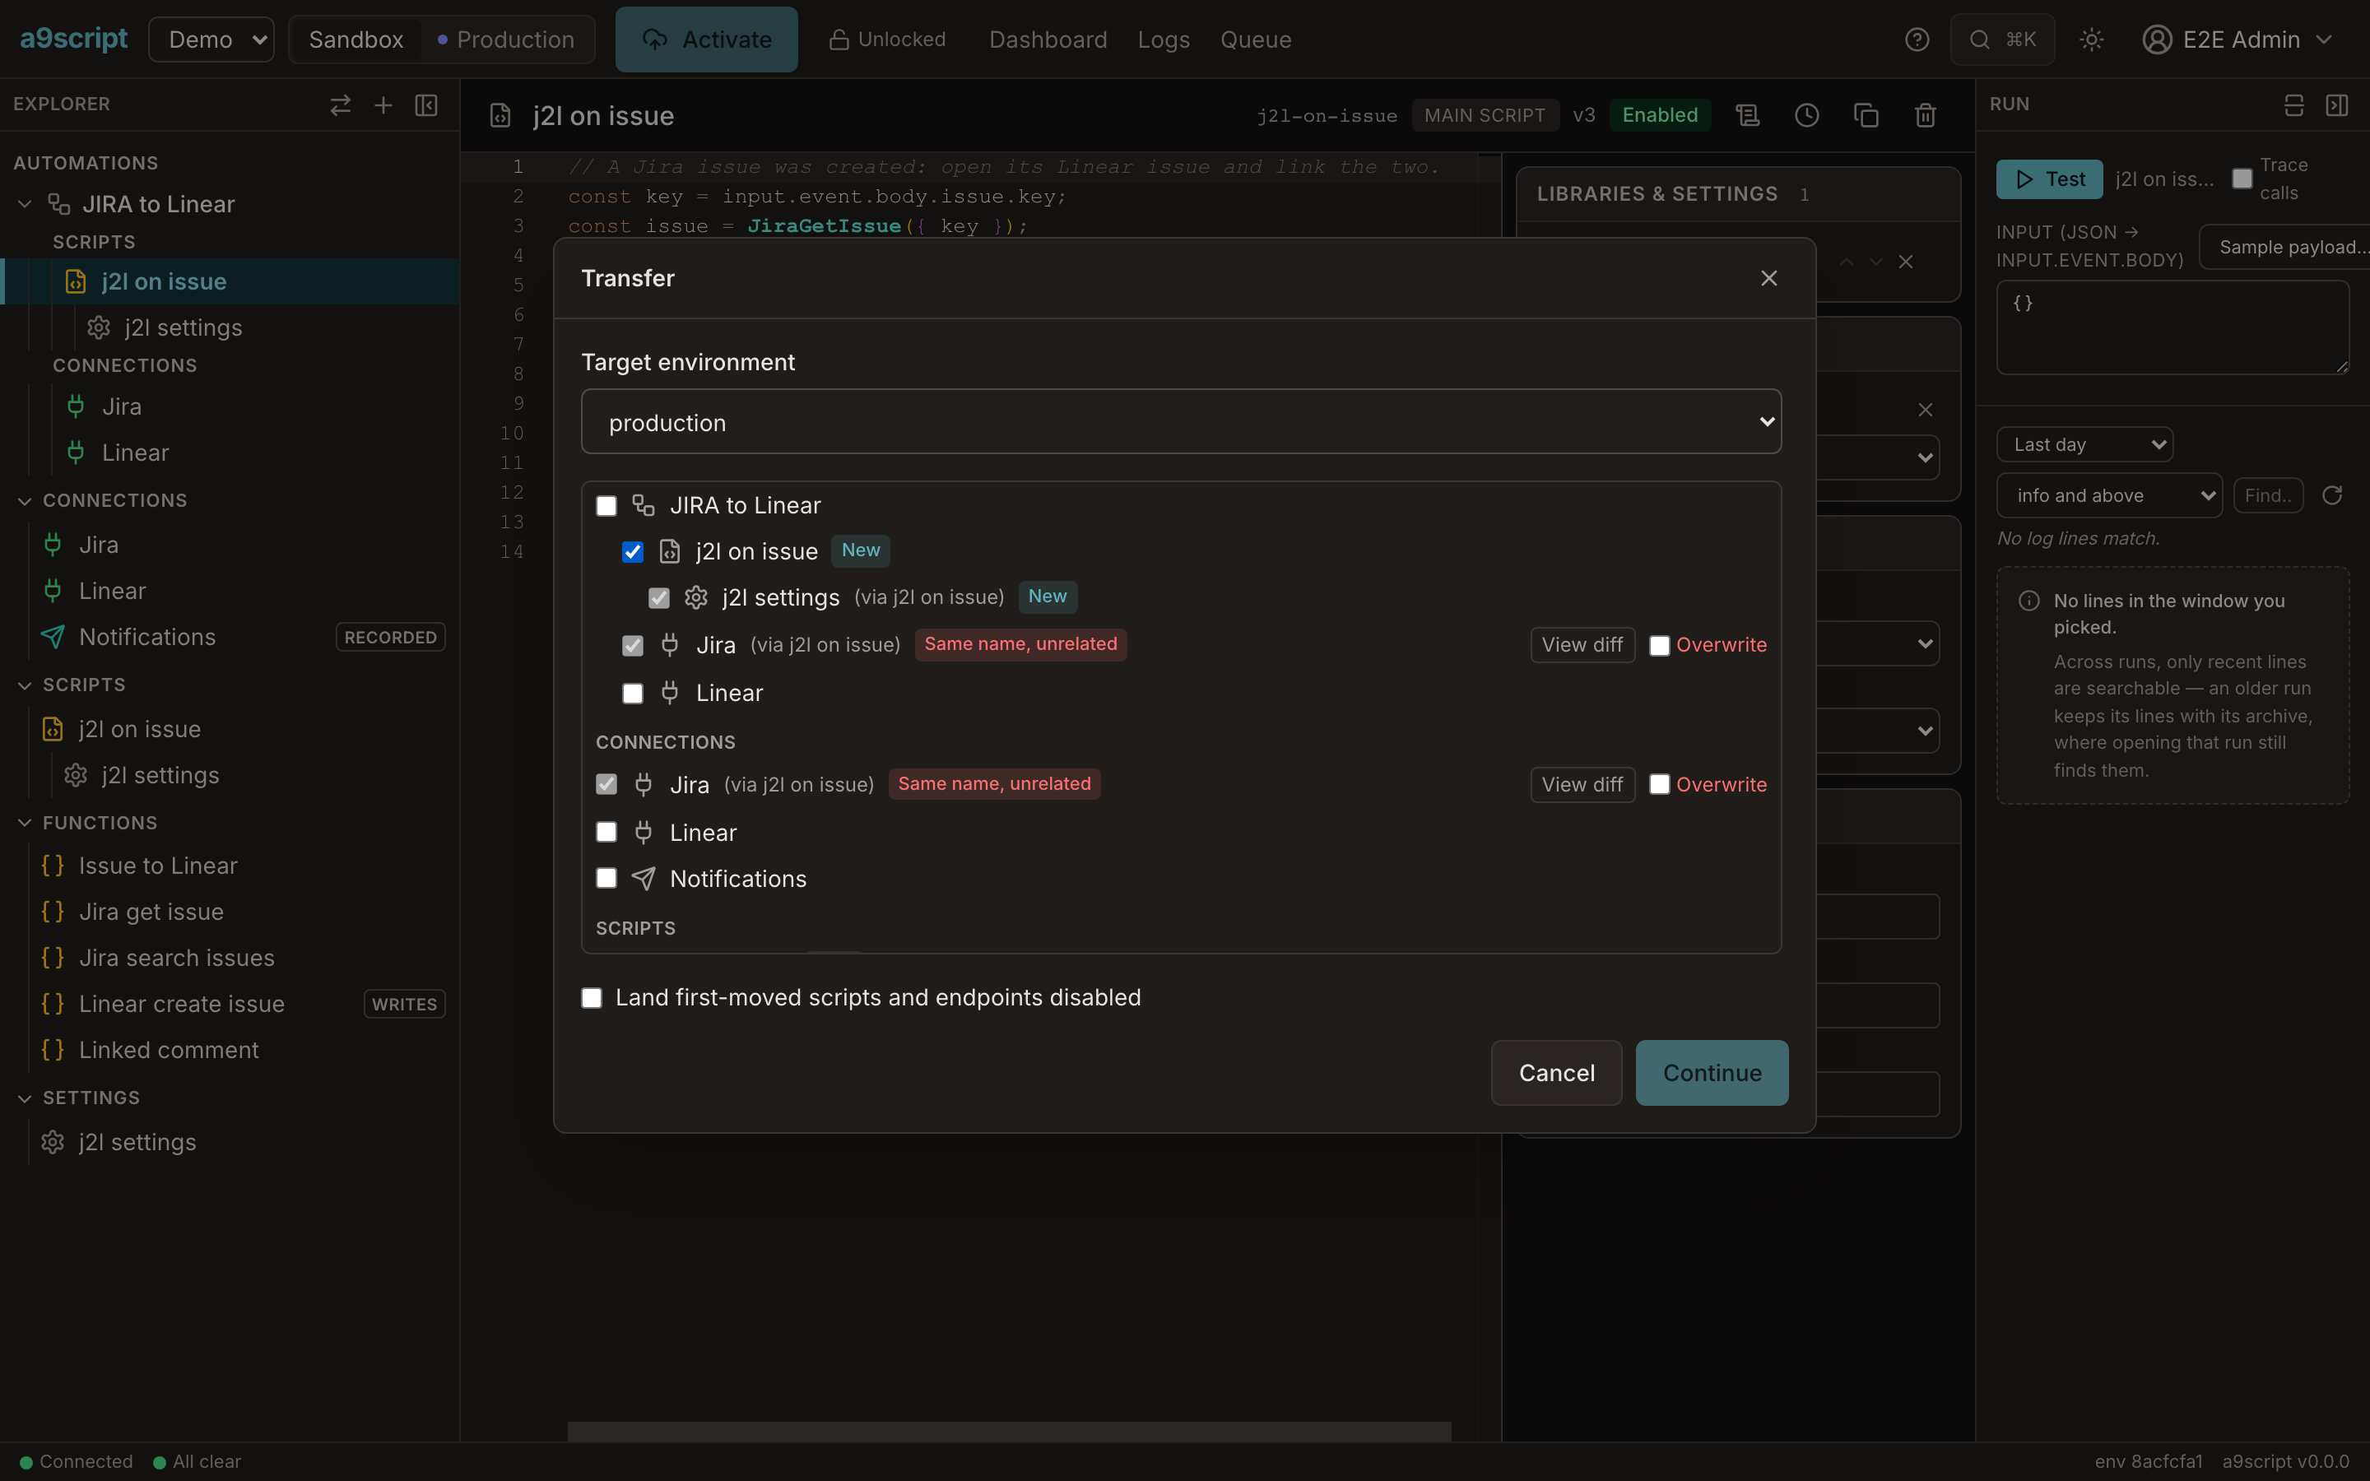Open the Target environment dropdown
Viewport: 2370px width, 1481px height.
1181,422
